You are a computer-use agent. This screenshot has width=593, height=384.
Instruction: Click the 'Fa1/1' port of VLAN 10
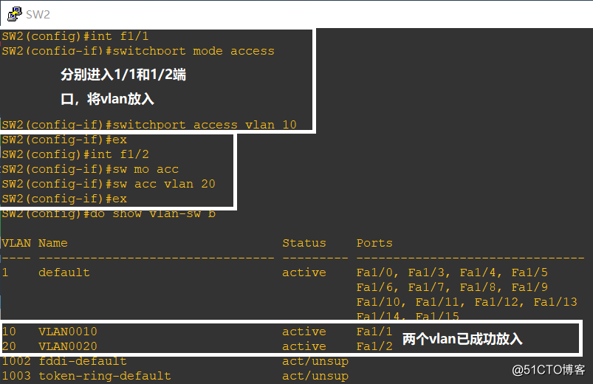pyautogui.click(x=374, y=332)
